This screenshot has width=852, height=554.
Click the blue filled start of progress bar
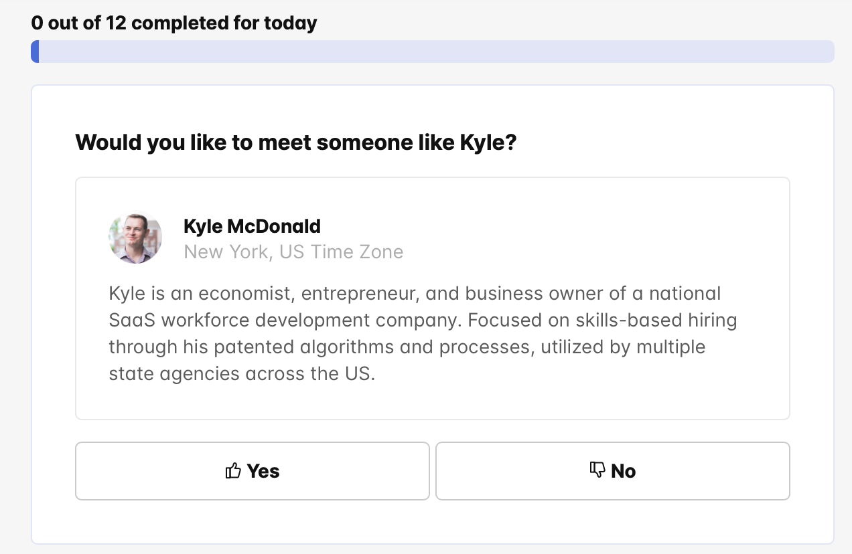pyautogui.click(x=35, y=52)
